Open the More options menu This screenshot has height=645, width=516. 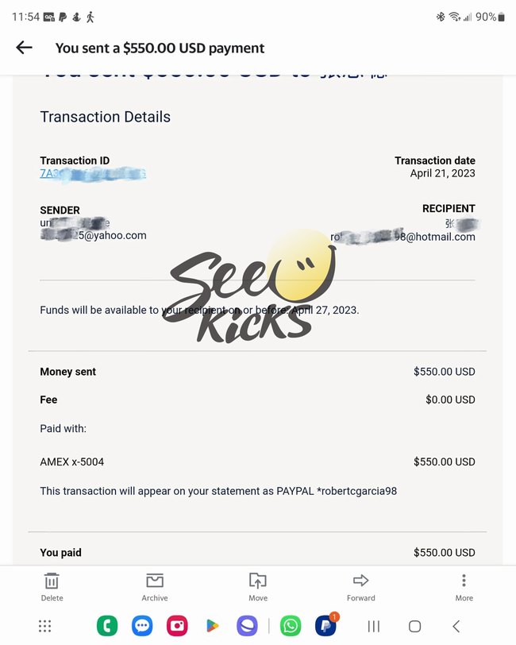pos(464,586)
